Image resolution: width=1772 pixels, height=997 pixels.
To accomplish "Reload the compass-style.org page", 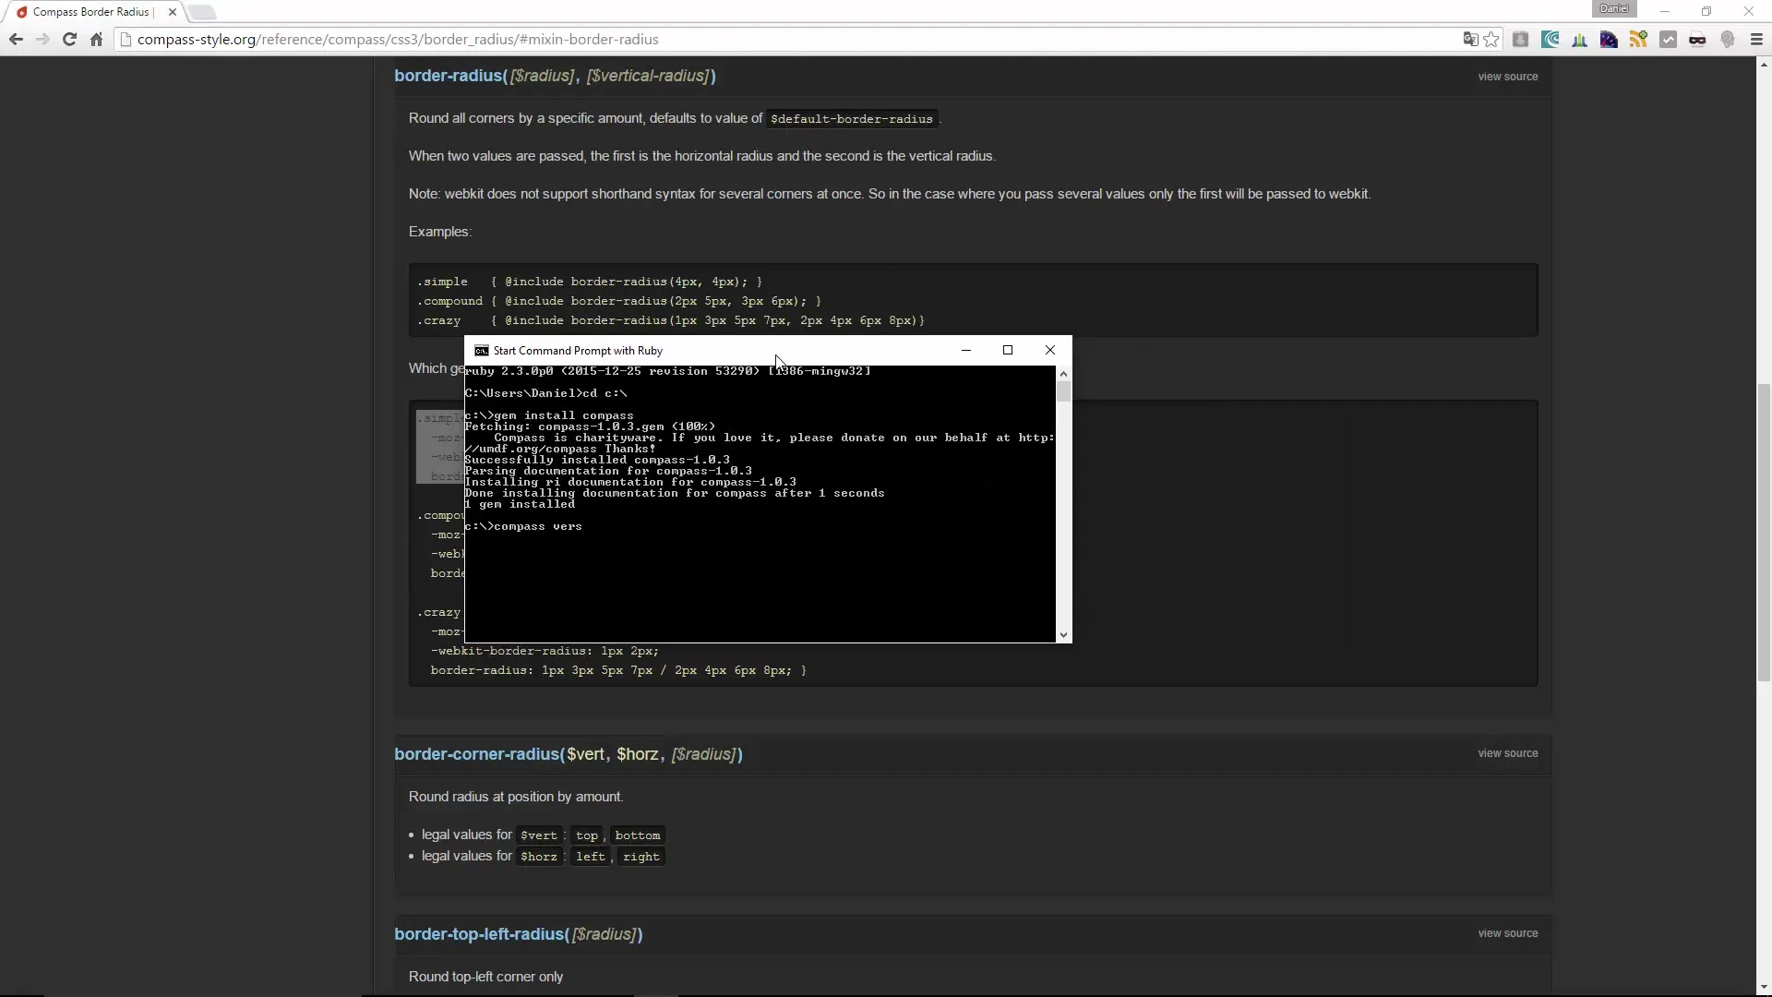I will click(x=69, y=40).
